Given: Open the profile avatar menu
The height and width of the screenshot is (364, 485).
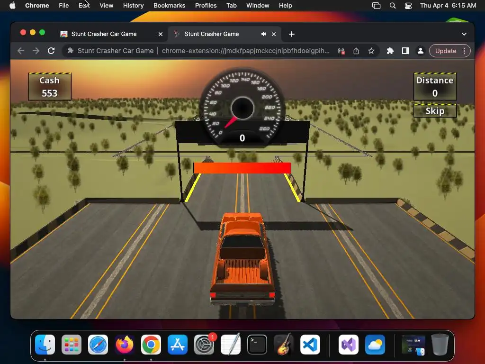Looking at the screenshot, I should [421, 51].
